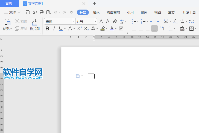199x133 pixels.
Task: Open Print Preview icon
Action: pyautogui.click(x=48, y=12)
